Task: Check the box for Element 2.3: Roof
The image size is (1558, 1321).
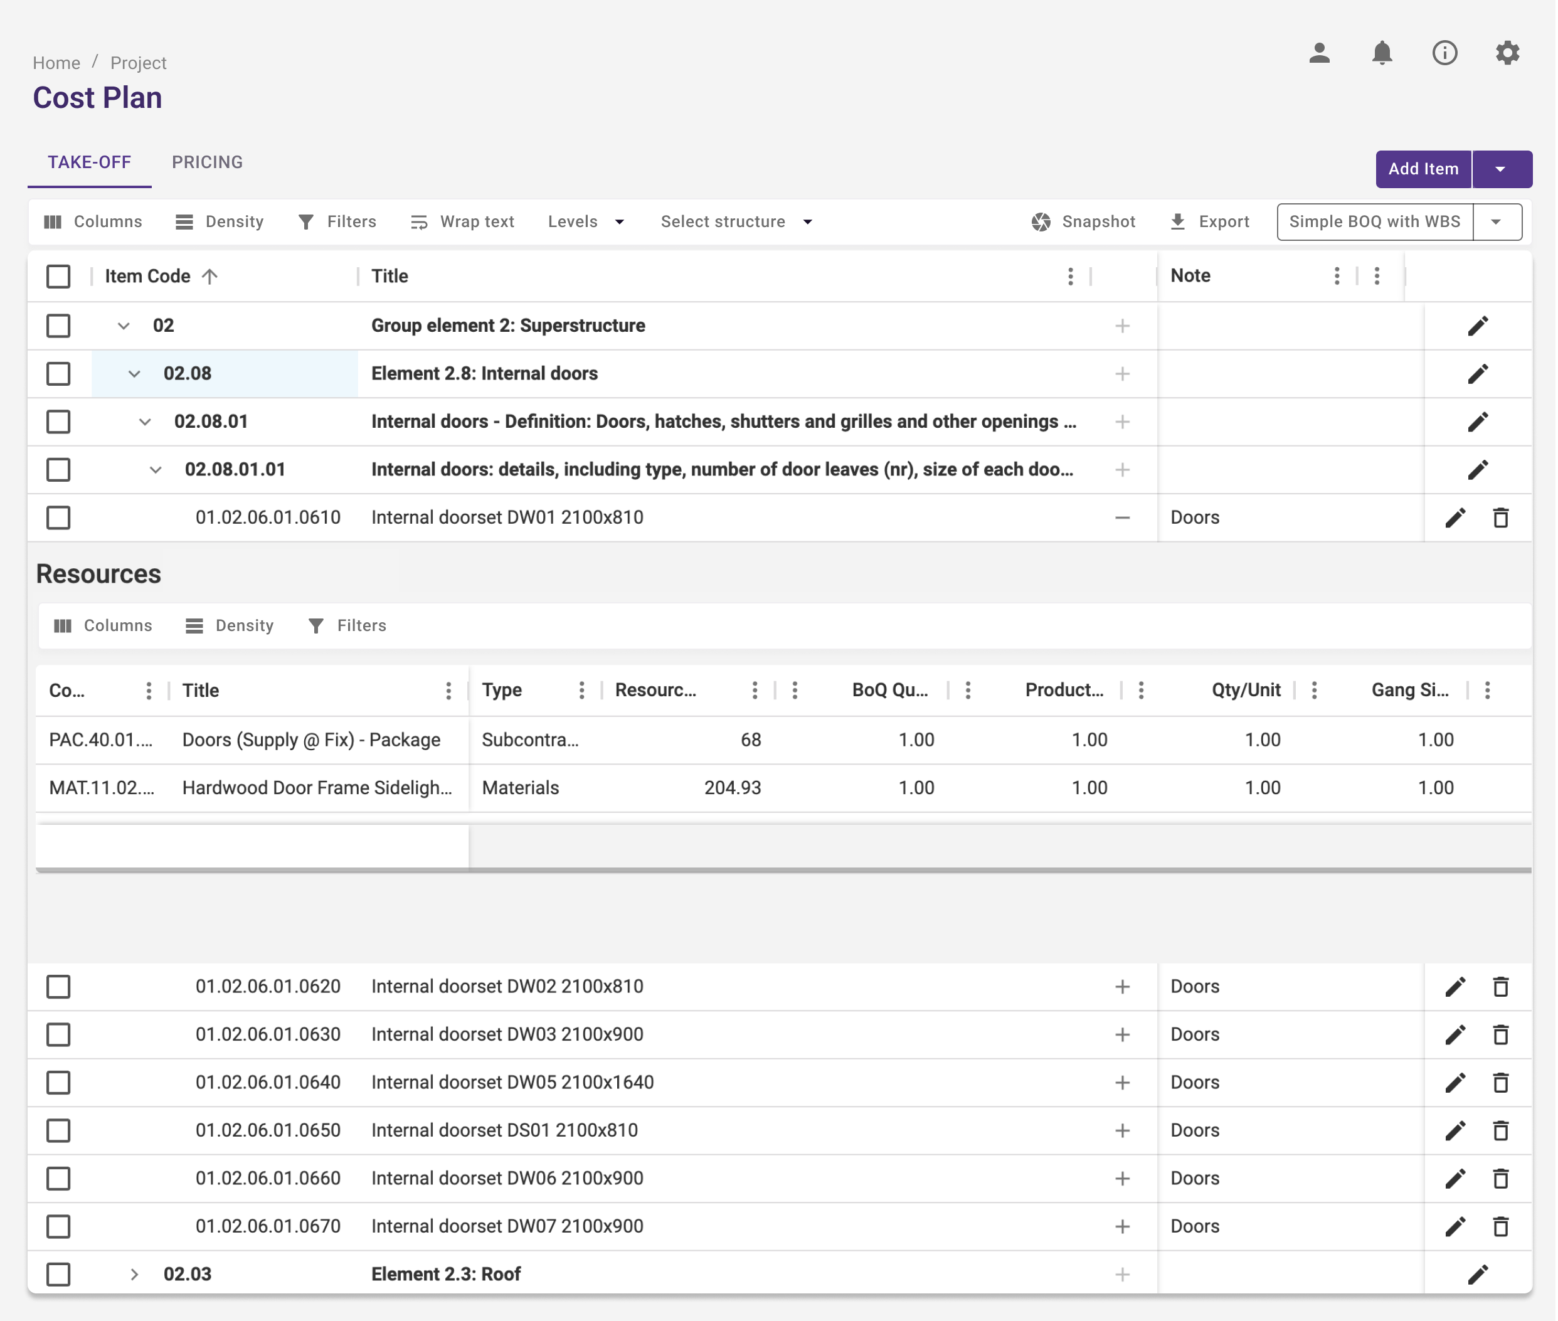Action: pyautogui.click(x=58, y=1274)
